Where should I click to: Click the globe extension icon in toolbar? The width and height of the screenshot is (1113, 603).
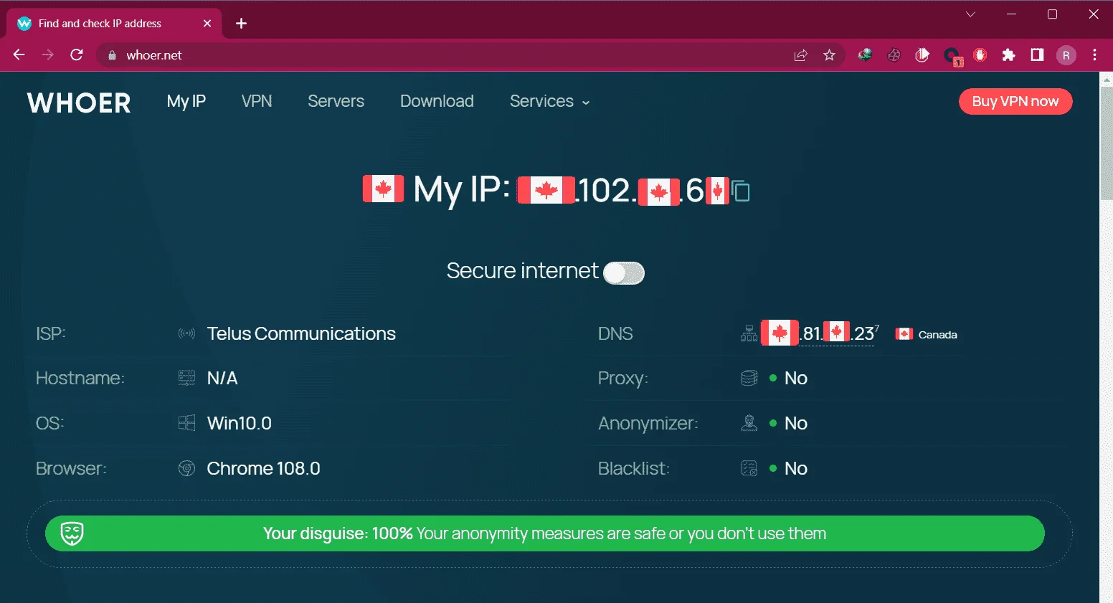click(865, 55)
